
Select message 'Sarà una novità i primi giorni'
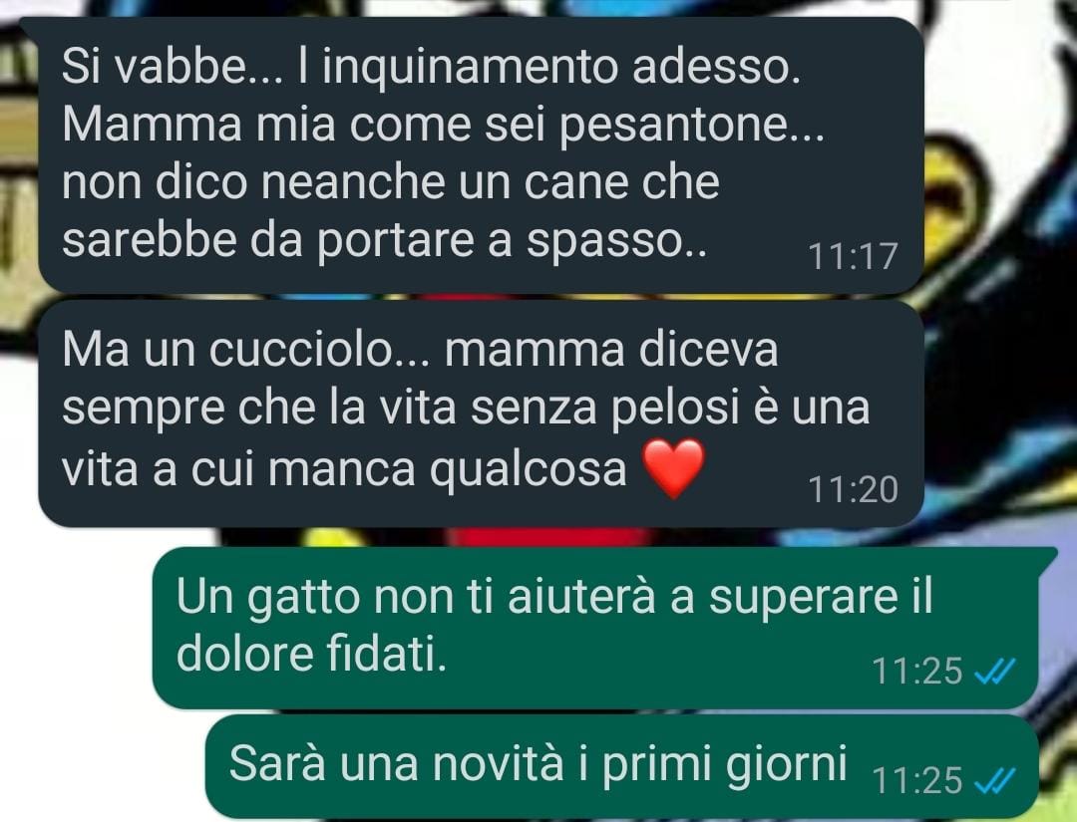[x=621, y=766]
